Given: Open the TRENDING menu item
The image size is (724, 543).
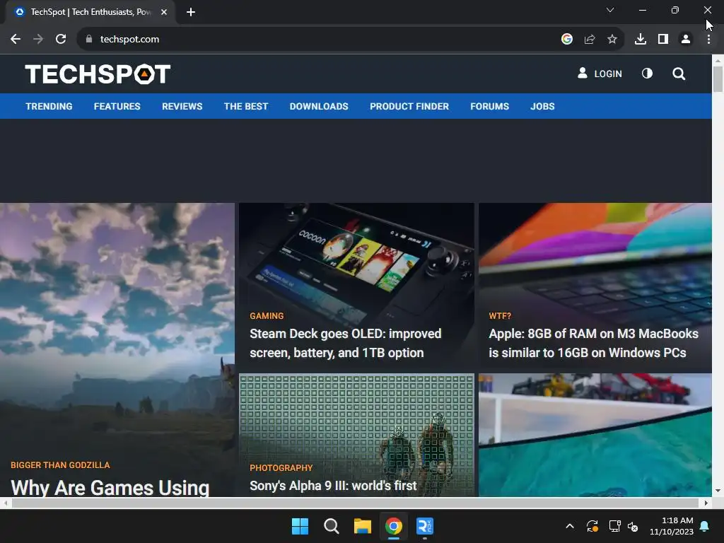Looking at the screenshot, I should click(x=49, y=106).
